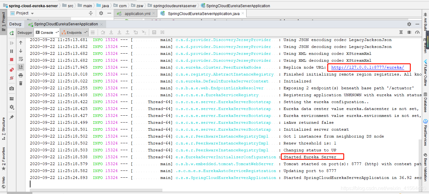Image resolution: width=429 pixels, height=194 pixels.
Task: Pause the running program
Action: [x=12, y=51]
